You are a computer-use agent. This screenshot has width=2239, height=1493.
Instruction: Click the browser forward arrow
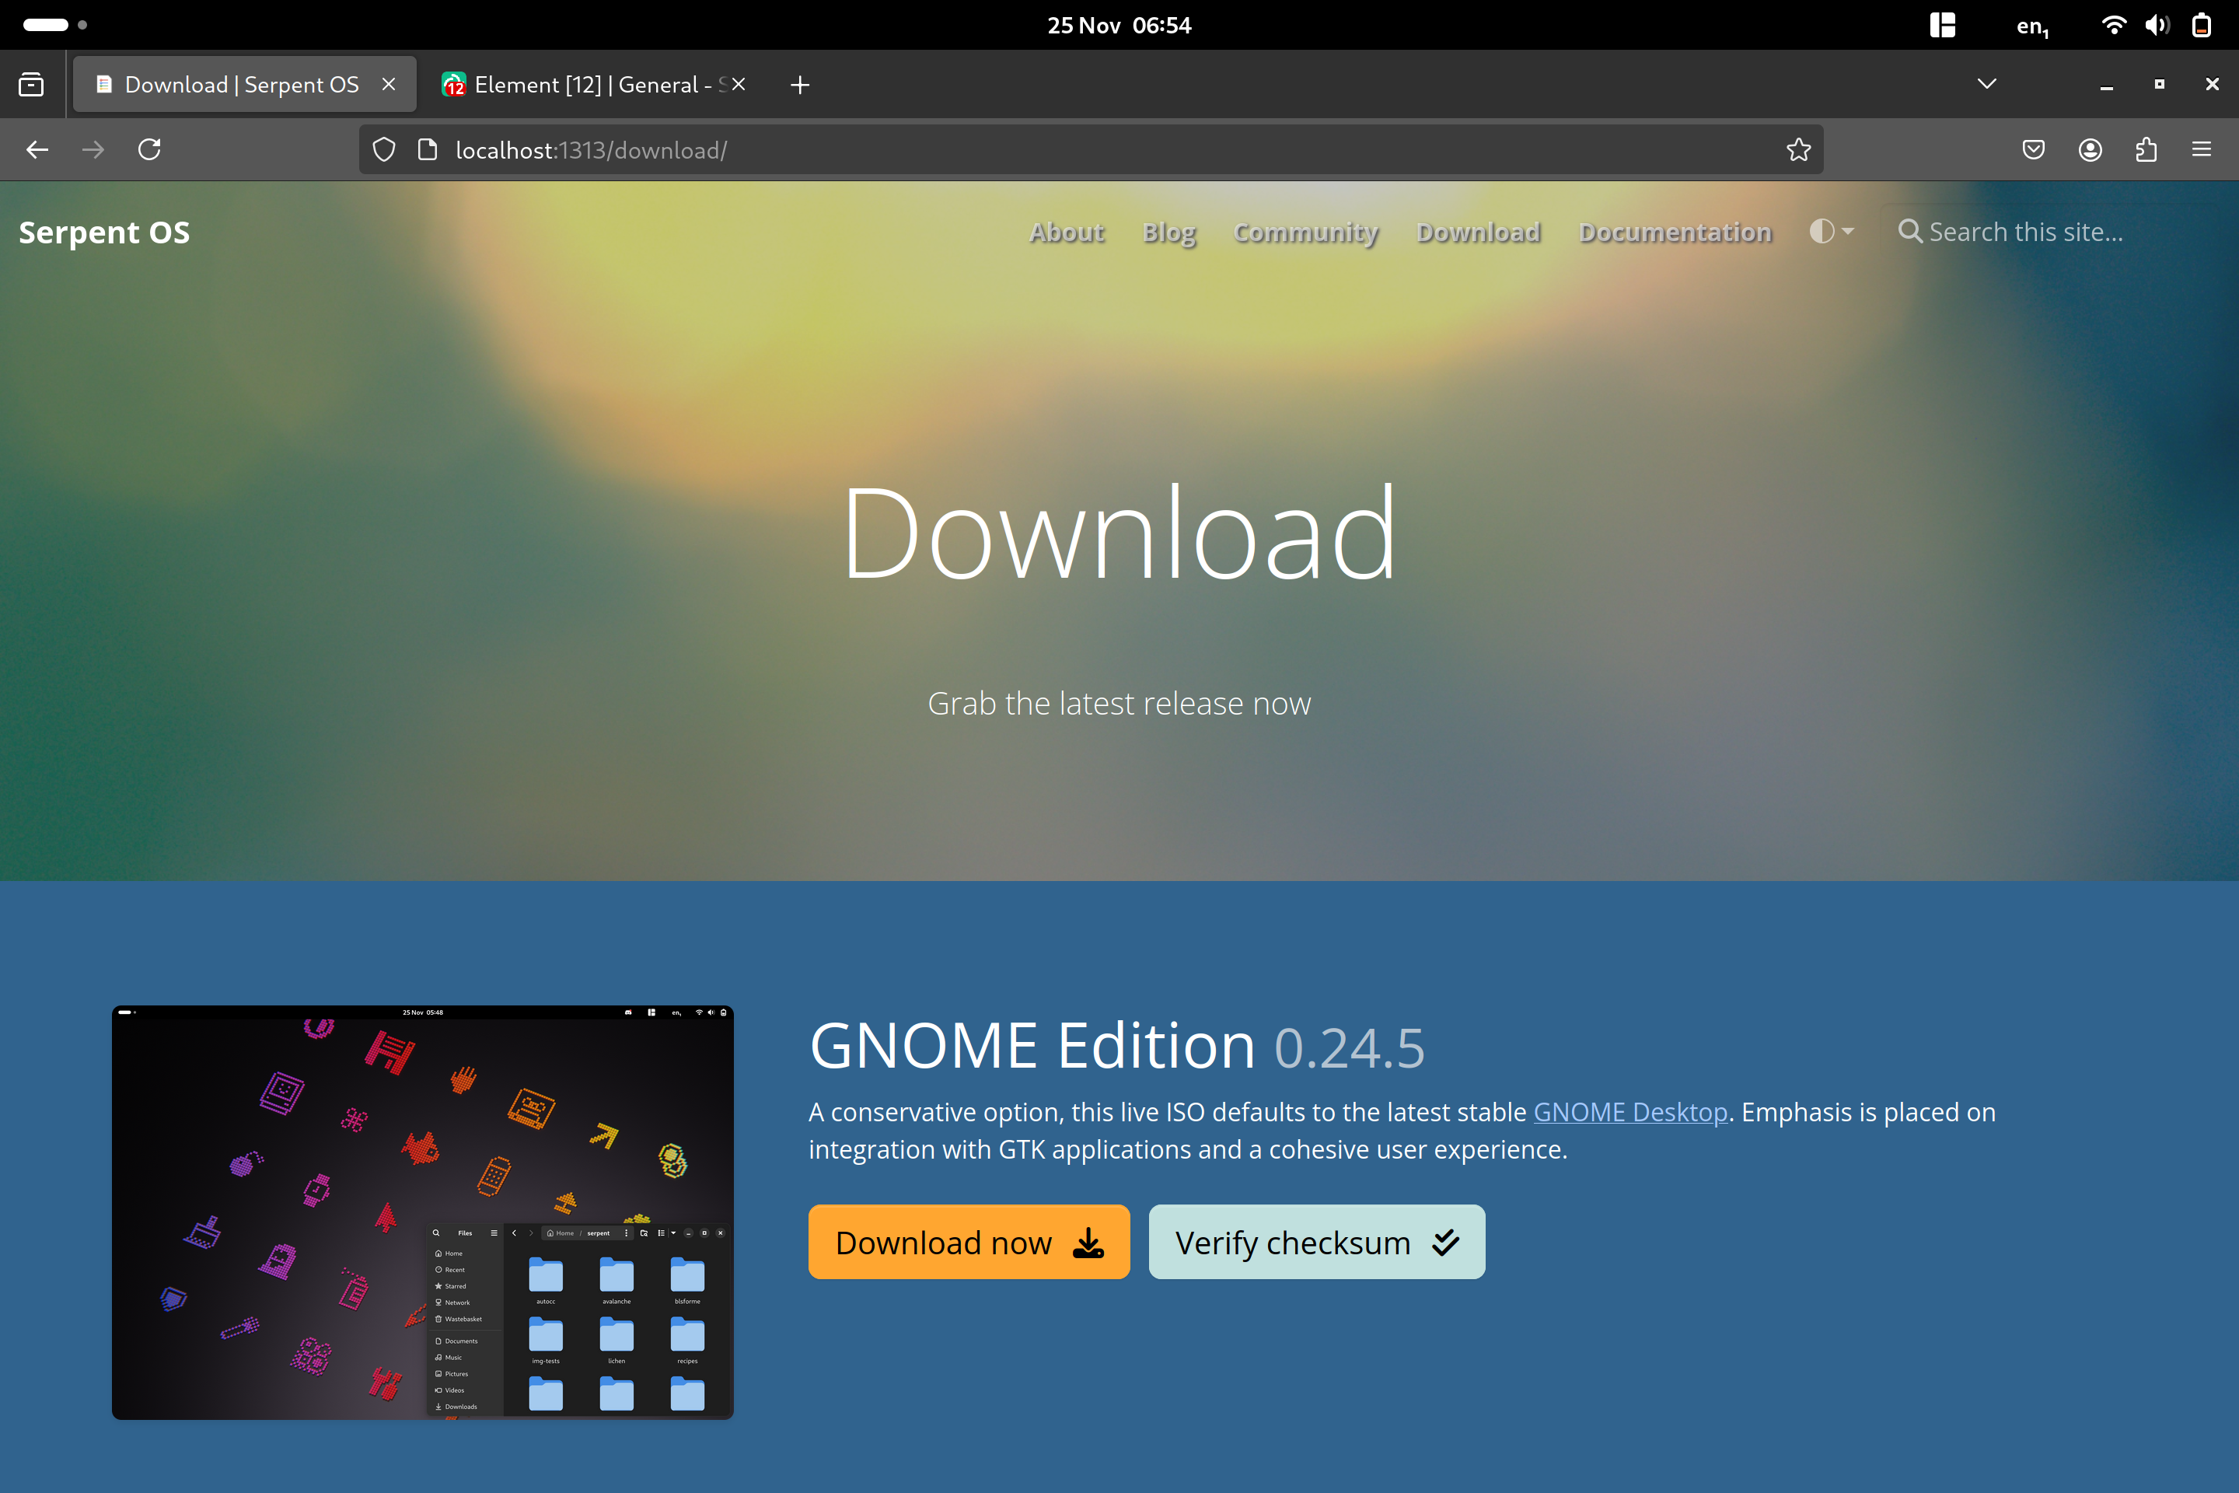(x=93, y=149)
